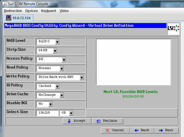This screenshot has height=137, width=184.
Task: Click the Java icon in the title bar
Action: [x=4, y=4]
